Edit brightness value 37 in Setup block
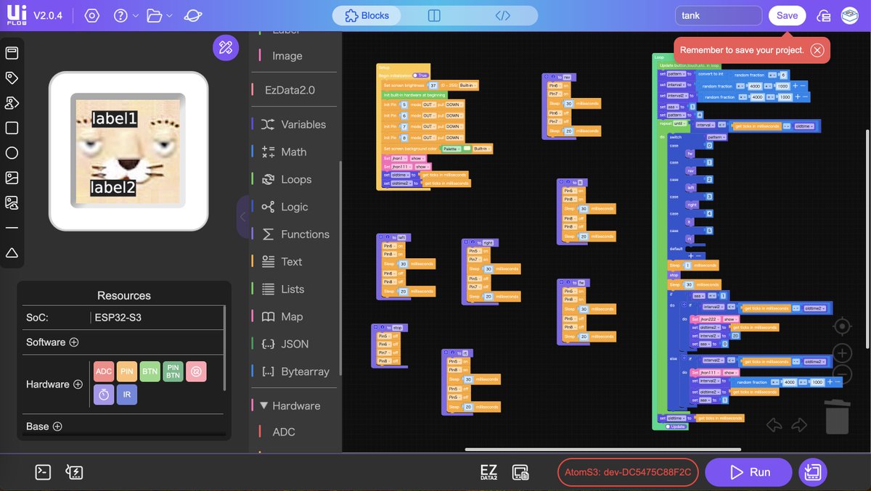Viewport: 871px width, 491px height. click(433, 86)
